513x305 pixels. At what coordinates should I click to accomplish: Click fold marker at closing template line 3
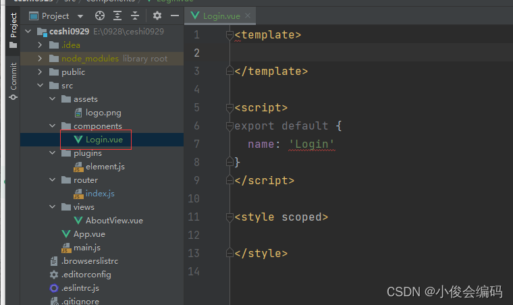pyautogui.click(x=230, y=71)
